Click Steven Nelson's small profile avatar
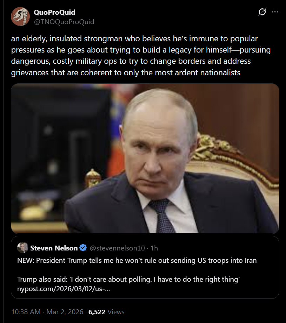The height and width of the screenshot is (323, 286). (x=22, y=248)
